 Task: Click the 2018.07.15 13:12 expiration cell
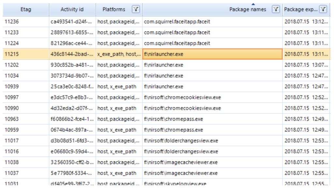306,21
